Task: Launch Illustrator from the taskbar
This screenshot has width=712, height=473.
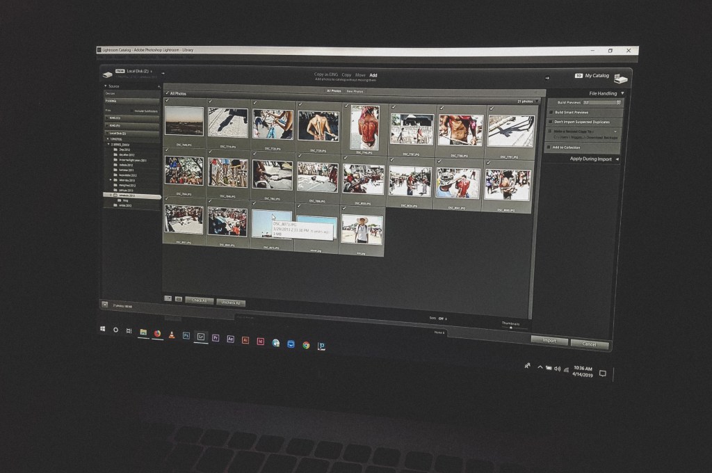Action: tap(245, 340)
